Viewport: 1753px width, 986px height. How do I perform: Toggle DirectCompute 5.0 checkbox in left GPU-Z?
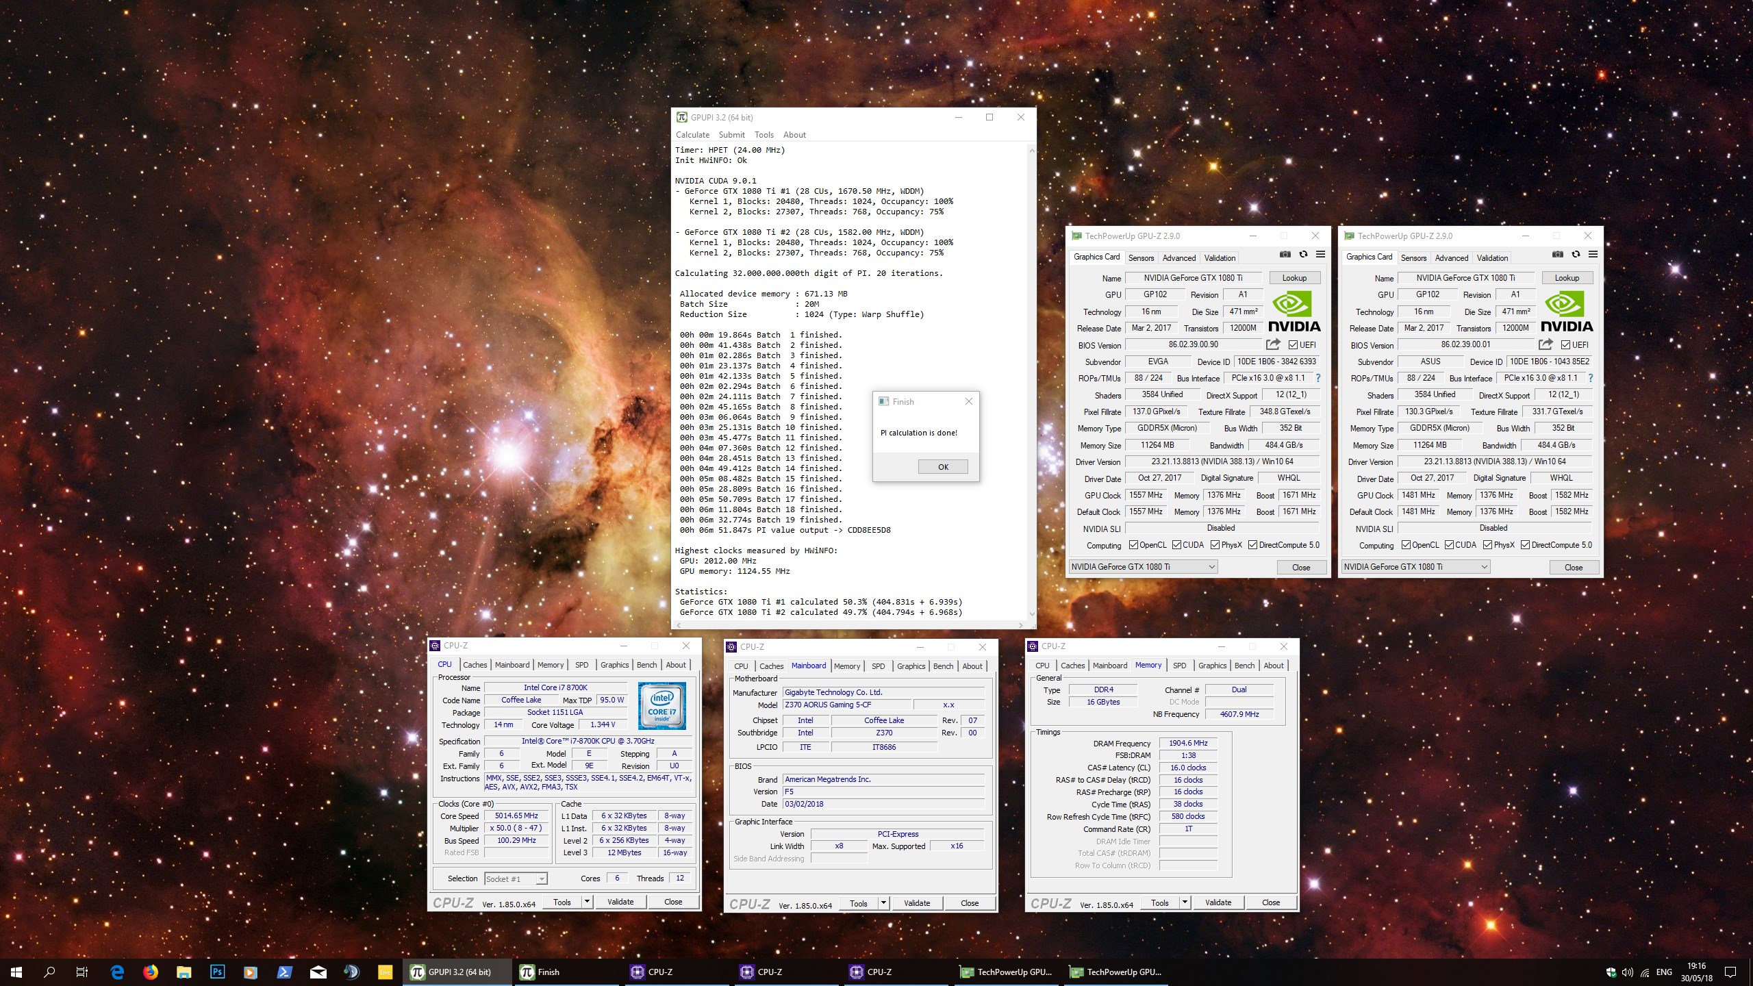[x=1252, y=545]
